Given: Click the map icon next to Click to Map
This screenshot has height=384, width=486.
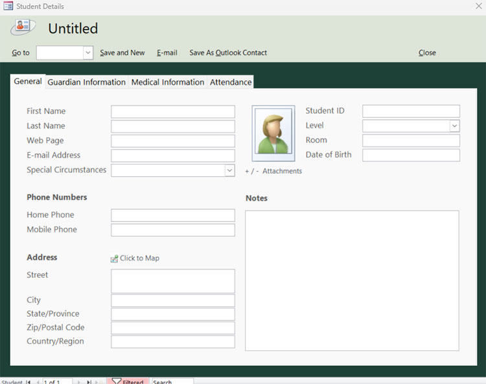Looking at the screenshot, I should [114, 258].
